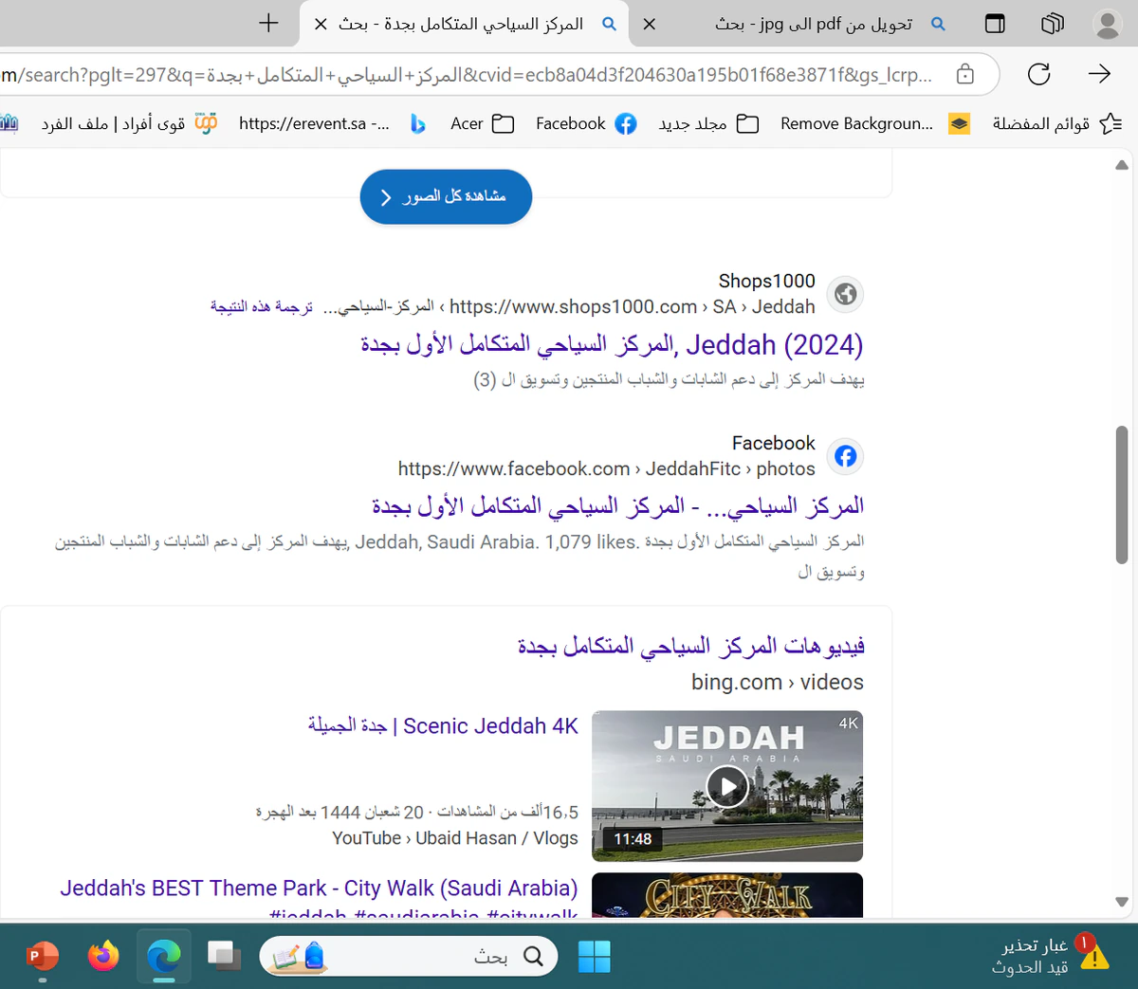The height and width of the screenshot is (989, 1138).
Task: Click the taskbar بحث search box
Action: (409, 956)
